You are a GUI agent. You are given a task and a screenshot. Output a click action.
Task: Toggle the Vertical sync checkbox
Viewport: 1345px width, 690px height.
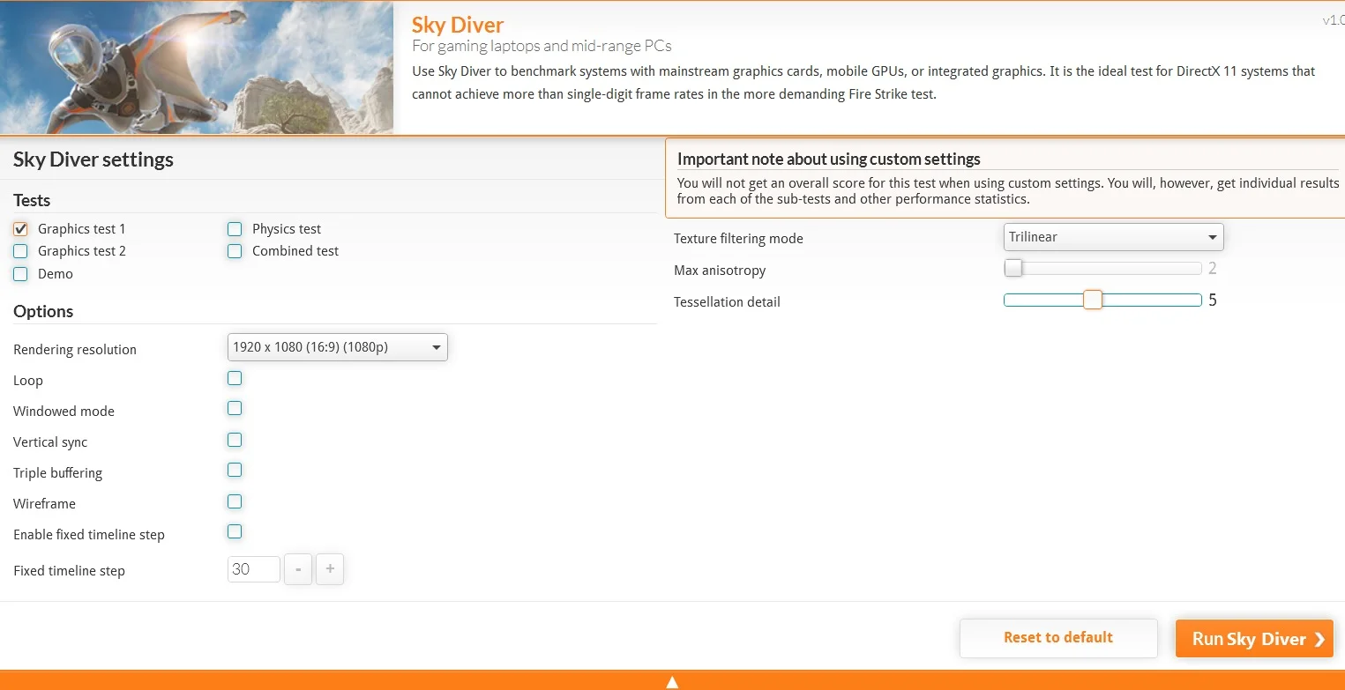[x=235, y=440]
